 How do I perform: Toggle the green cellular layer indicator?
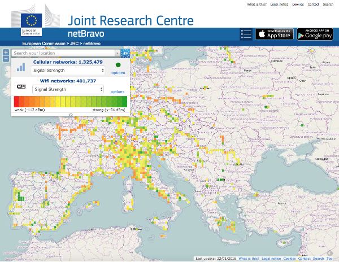coord(118,65)
